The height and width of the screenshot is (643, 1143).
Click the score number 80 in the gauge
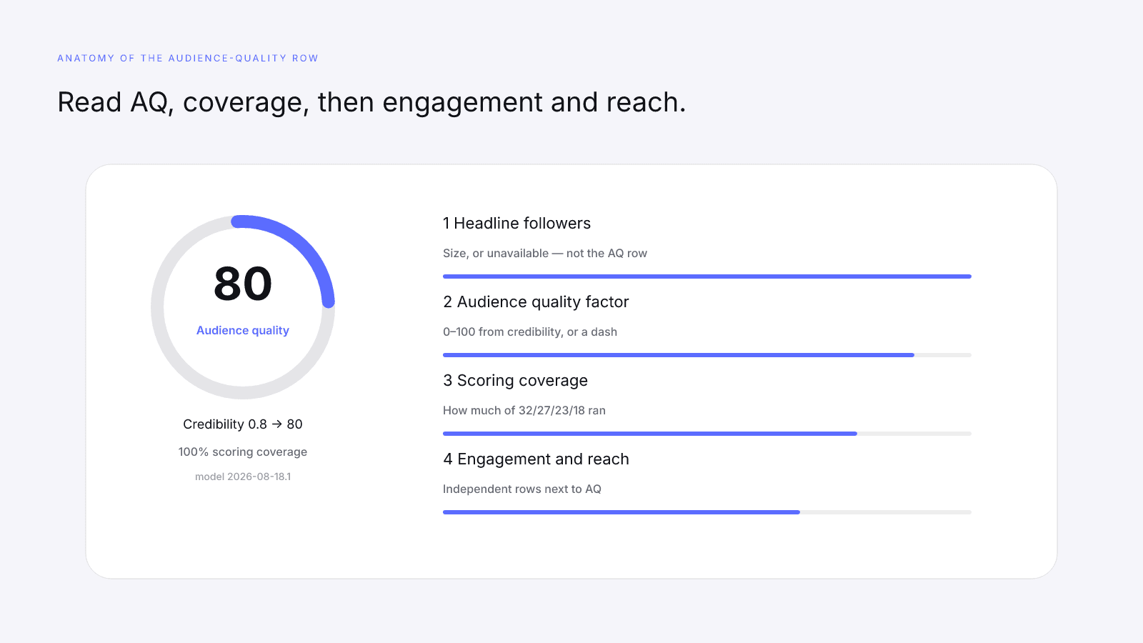pyautogui.click(x=243, y=284)
